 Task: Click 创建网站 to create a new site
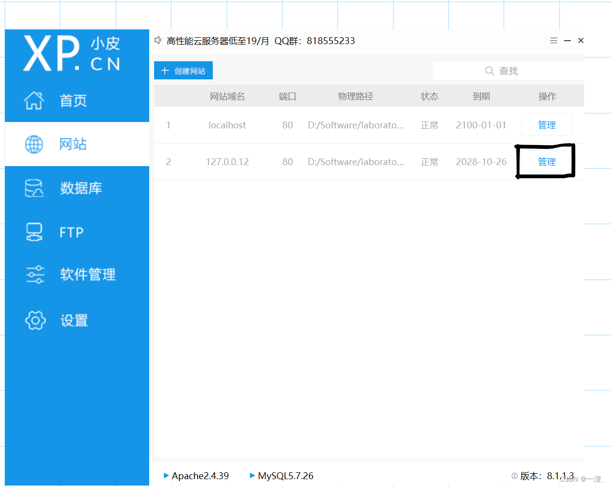click(183, 70)
